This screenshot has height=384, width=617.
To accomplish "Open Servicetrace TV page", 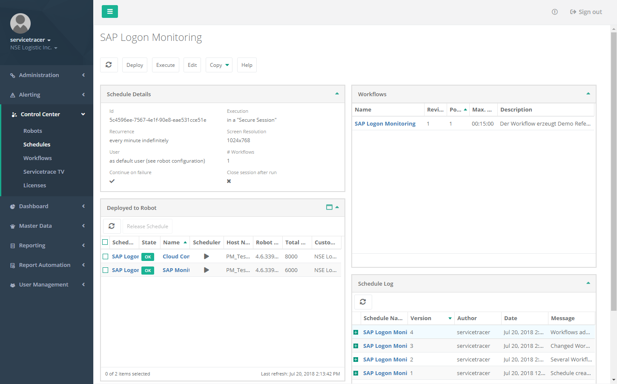I will [x=44, y=172].
